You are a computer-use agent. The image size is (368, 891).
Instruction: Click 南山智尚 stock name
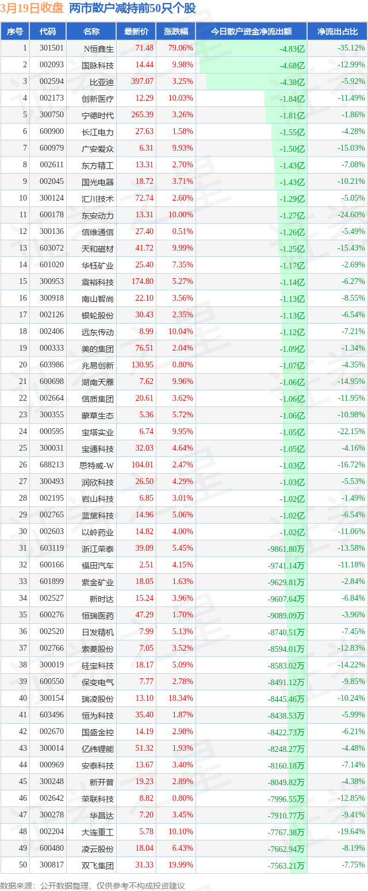(x=98, y=298)
